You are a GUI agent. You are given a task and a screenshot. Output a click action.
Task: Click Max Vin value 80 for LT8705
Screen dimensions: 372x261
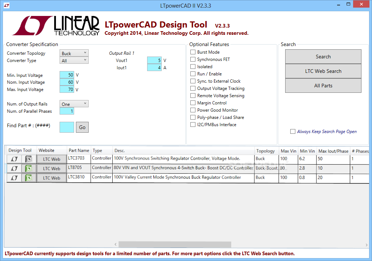[288, 169]
